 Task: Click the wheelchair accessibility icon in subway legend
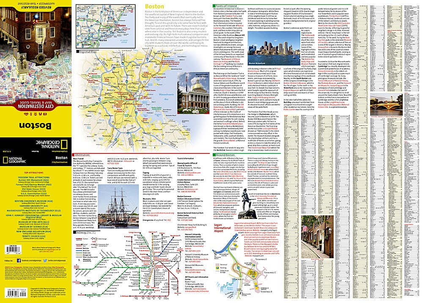point(79,260)
